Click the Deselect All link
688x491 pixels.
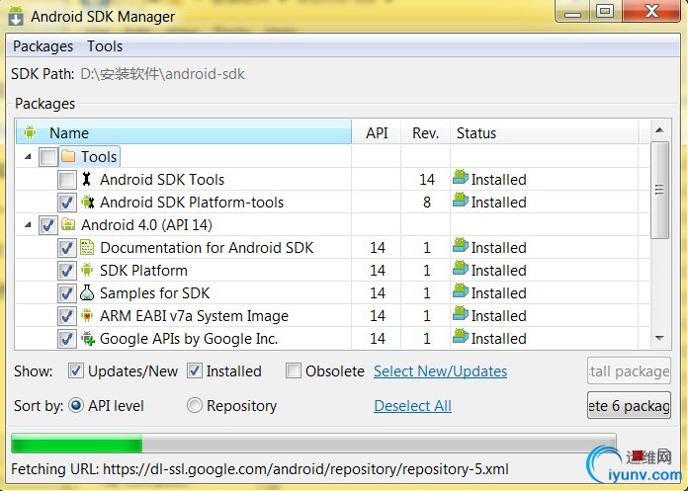[x=412, y=406]
